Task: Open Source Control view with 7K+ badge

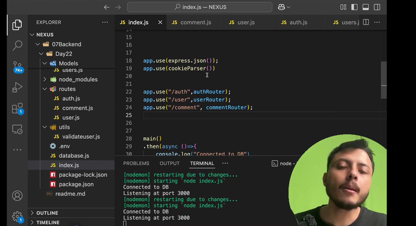Action: [17, 66]
